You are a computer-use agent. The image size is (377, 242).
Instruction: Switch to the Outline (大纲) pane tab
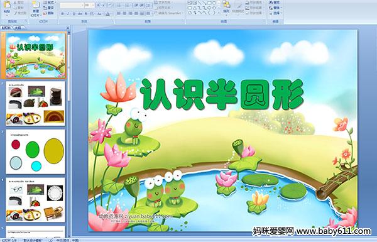18,28
